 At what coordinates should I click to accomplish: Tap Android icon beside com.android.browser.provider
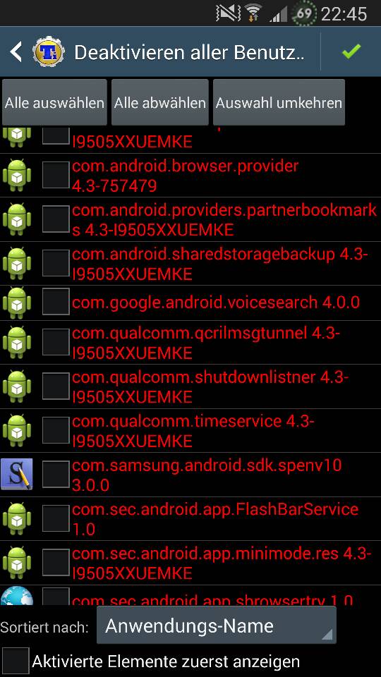pyautogui.click(x=17, y=176)
